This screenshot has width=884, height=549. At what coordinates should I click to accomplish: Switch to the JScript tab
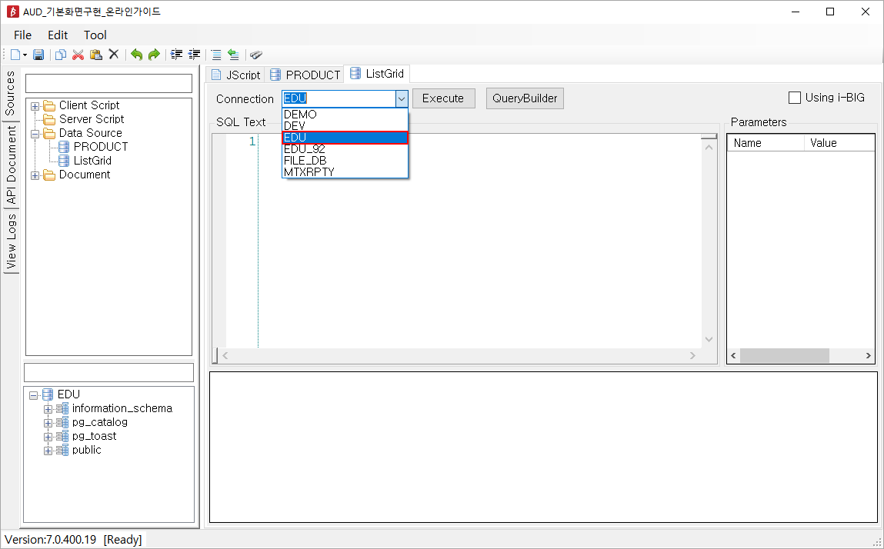point(235,75)
